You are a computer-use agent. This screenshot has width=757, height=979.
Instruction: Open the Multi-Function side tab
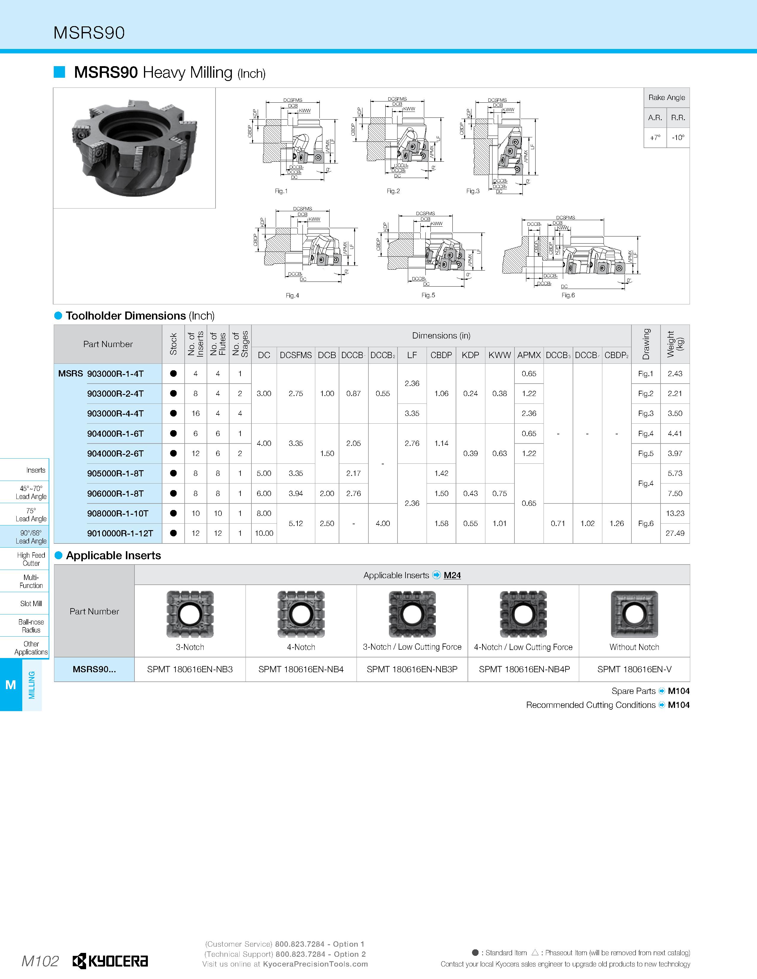click(x=24, y=581)
